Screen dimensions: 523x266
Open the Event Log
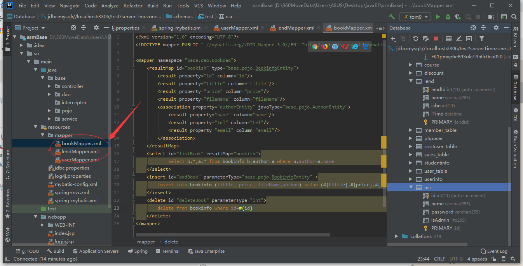[x=494, y=251]
